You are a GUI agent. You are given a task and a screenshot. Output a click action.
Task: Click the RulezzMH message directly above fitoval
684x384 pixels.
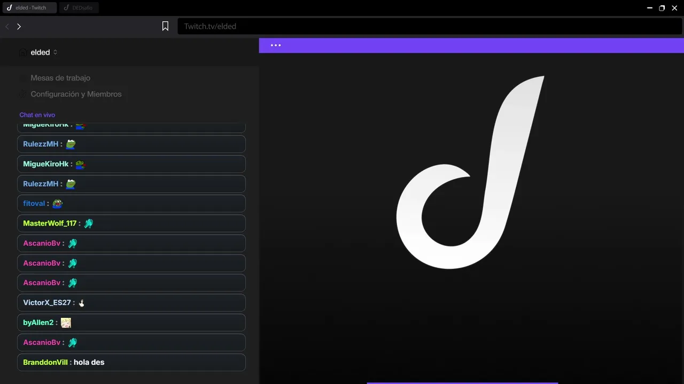(x=131, y=183)
